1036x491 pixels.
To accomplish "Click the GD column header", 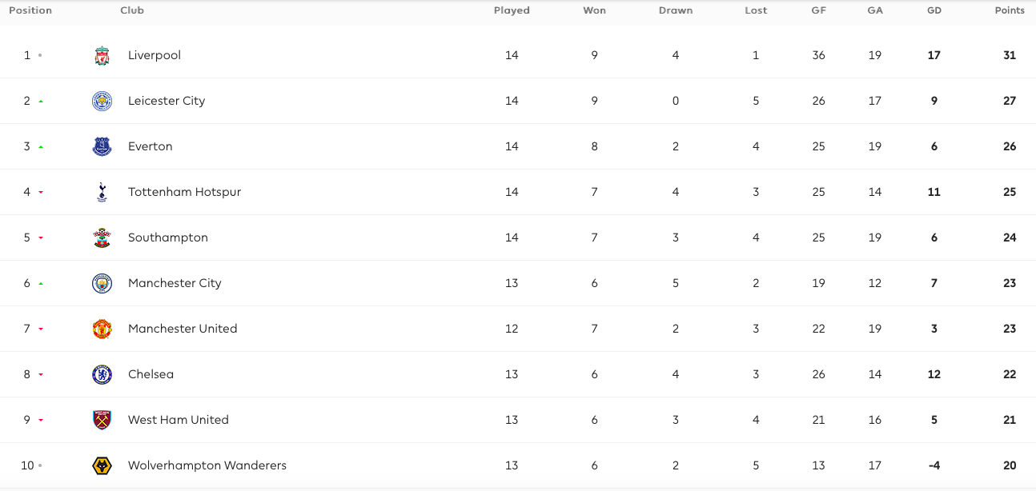I will tap(934, 10).
